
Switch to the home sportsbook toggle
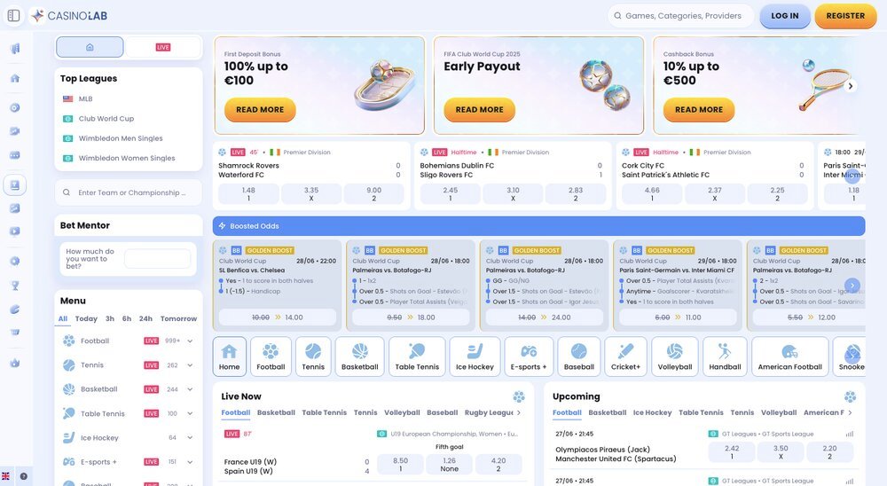pos(90,47)
